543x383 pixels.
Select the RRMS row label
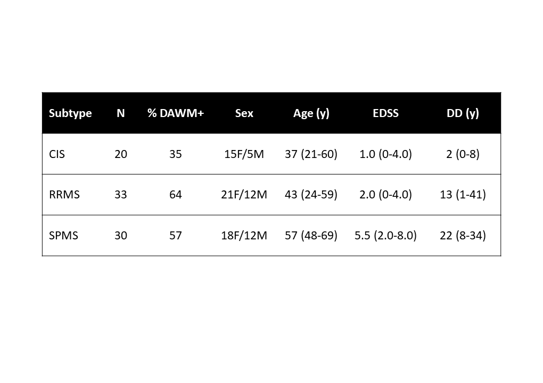coord(64,195)
